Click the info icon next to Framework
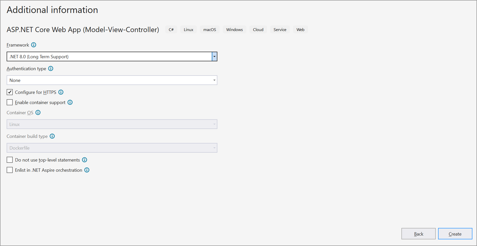Image resolution: width=477 pixels, height=246 pixels. click(x=34, y=45)
